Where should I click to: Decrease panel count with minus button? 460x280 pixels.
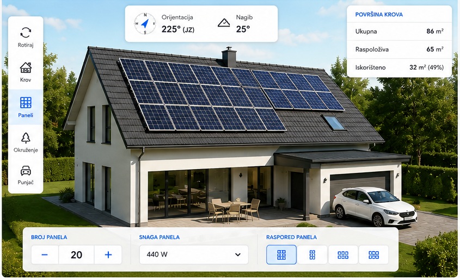45,255
